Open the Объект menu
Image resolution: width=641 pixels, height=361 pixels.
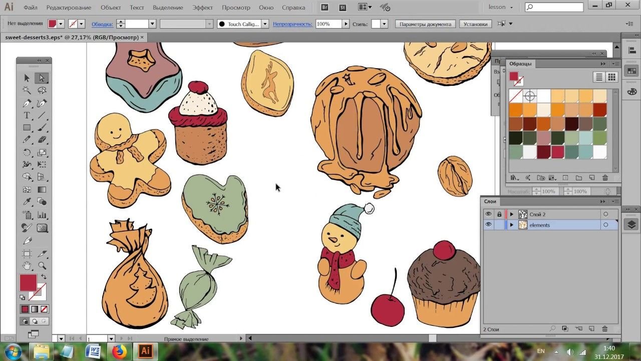point(111,8)
